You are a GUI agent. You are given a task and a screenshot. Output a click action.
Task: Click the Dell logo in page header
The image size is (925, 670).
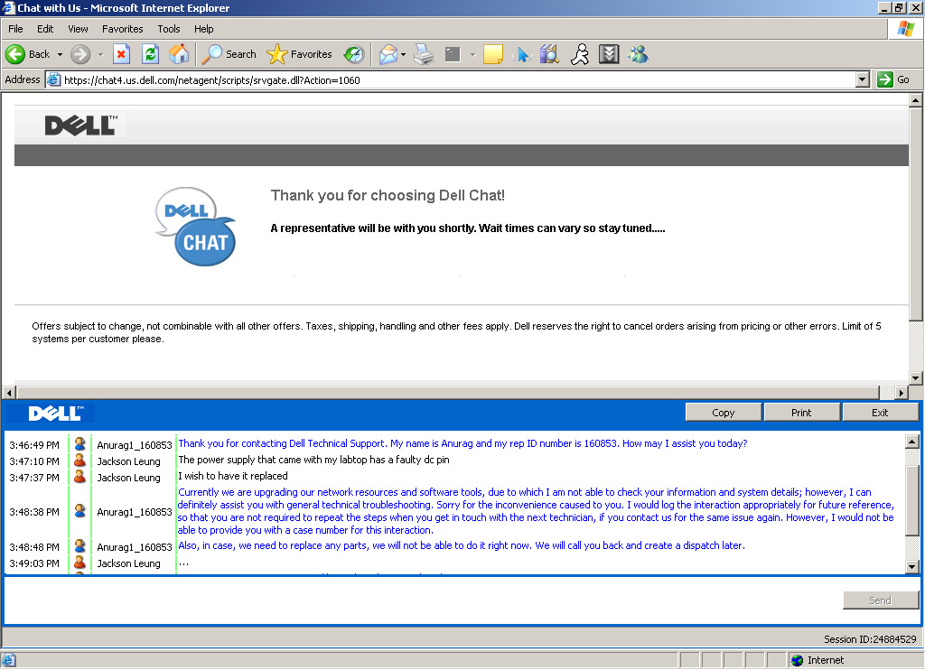(81, 125)
